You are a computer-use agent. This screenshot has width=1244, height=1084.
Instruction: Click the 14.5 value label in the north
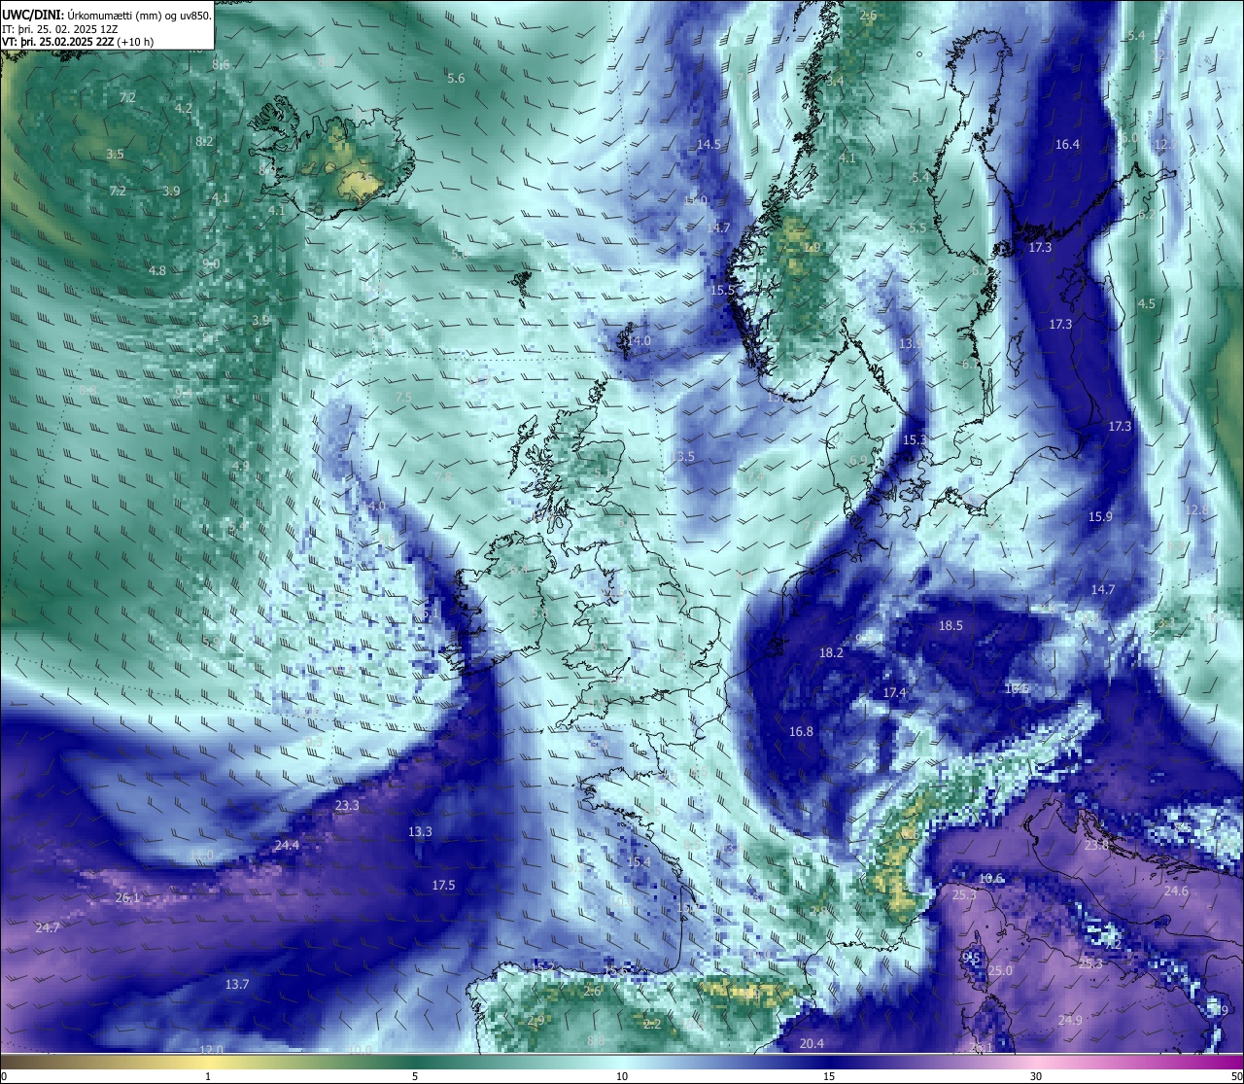pos(708,144)
